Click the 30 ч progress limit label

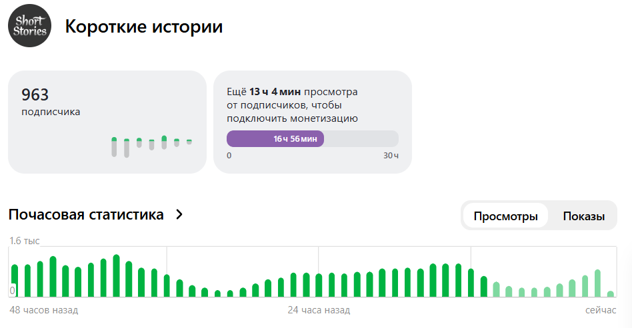tap(391, 156)
